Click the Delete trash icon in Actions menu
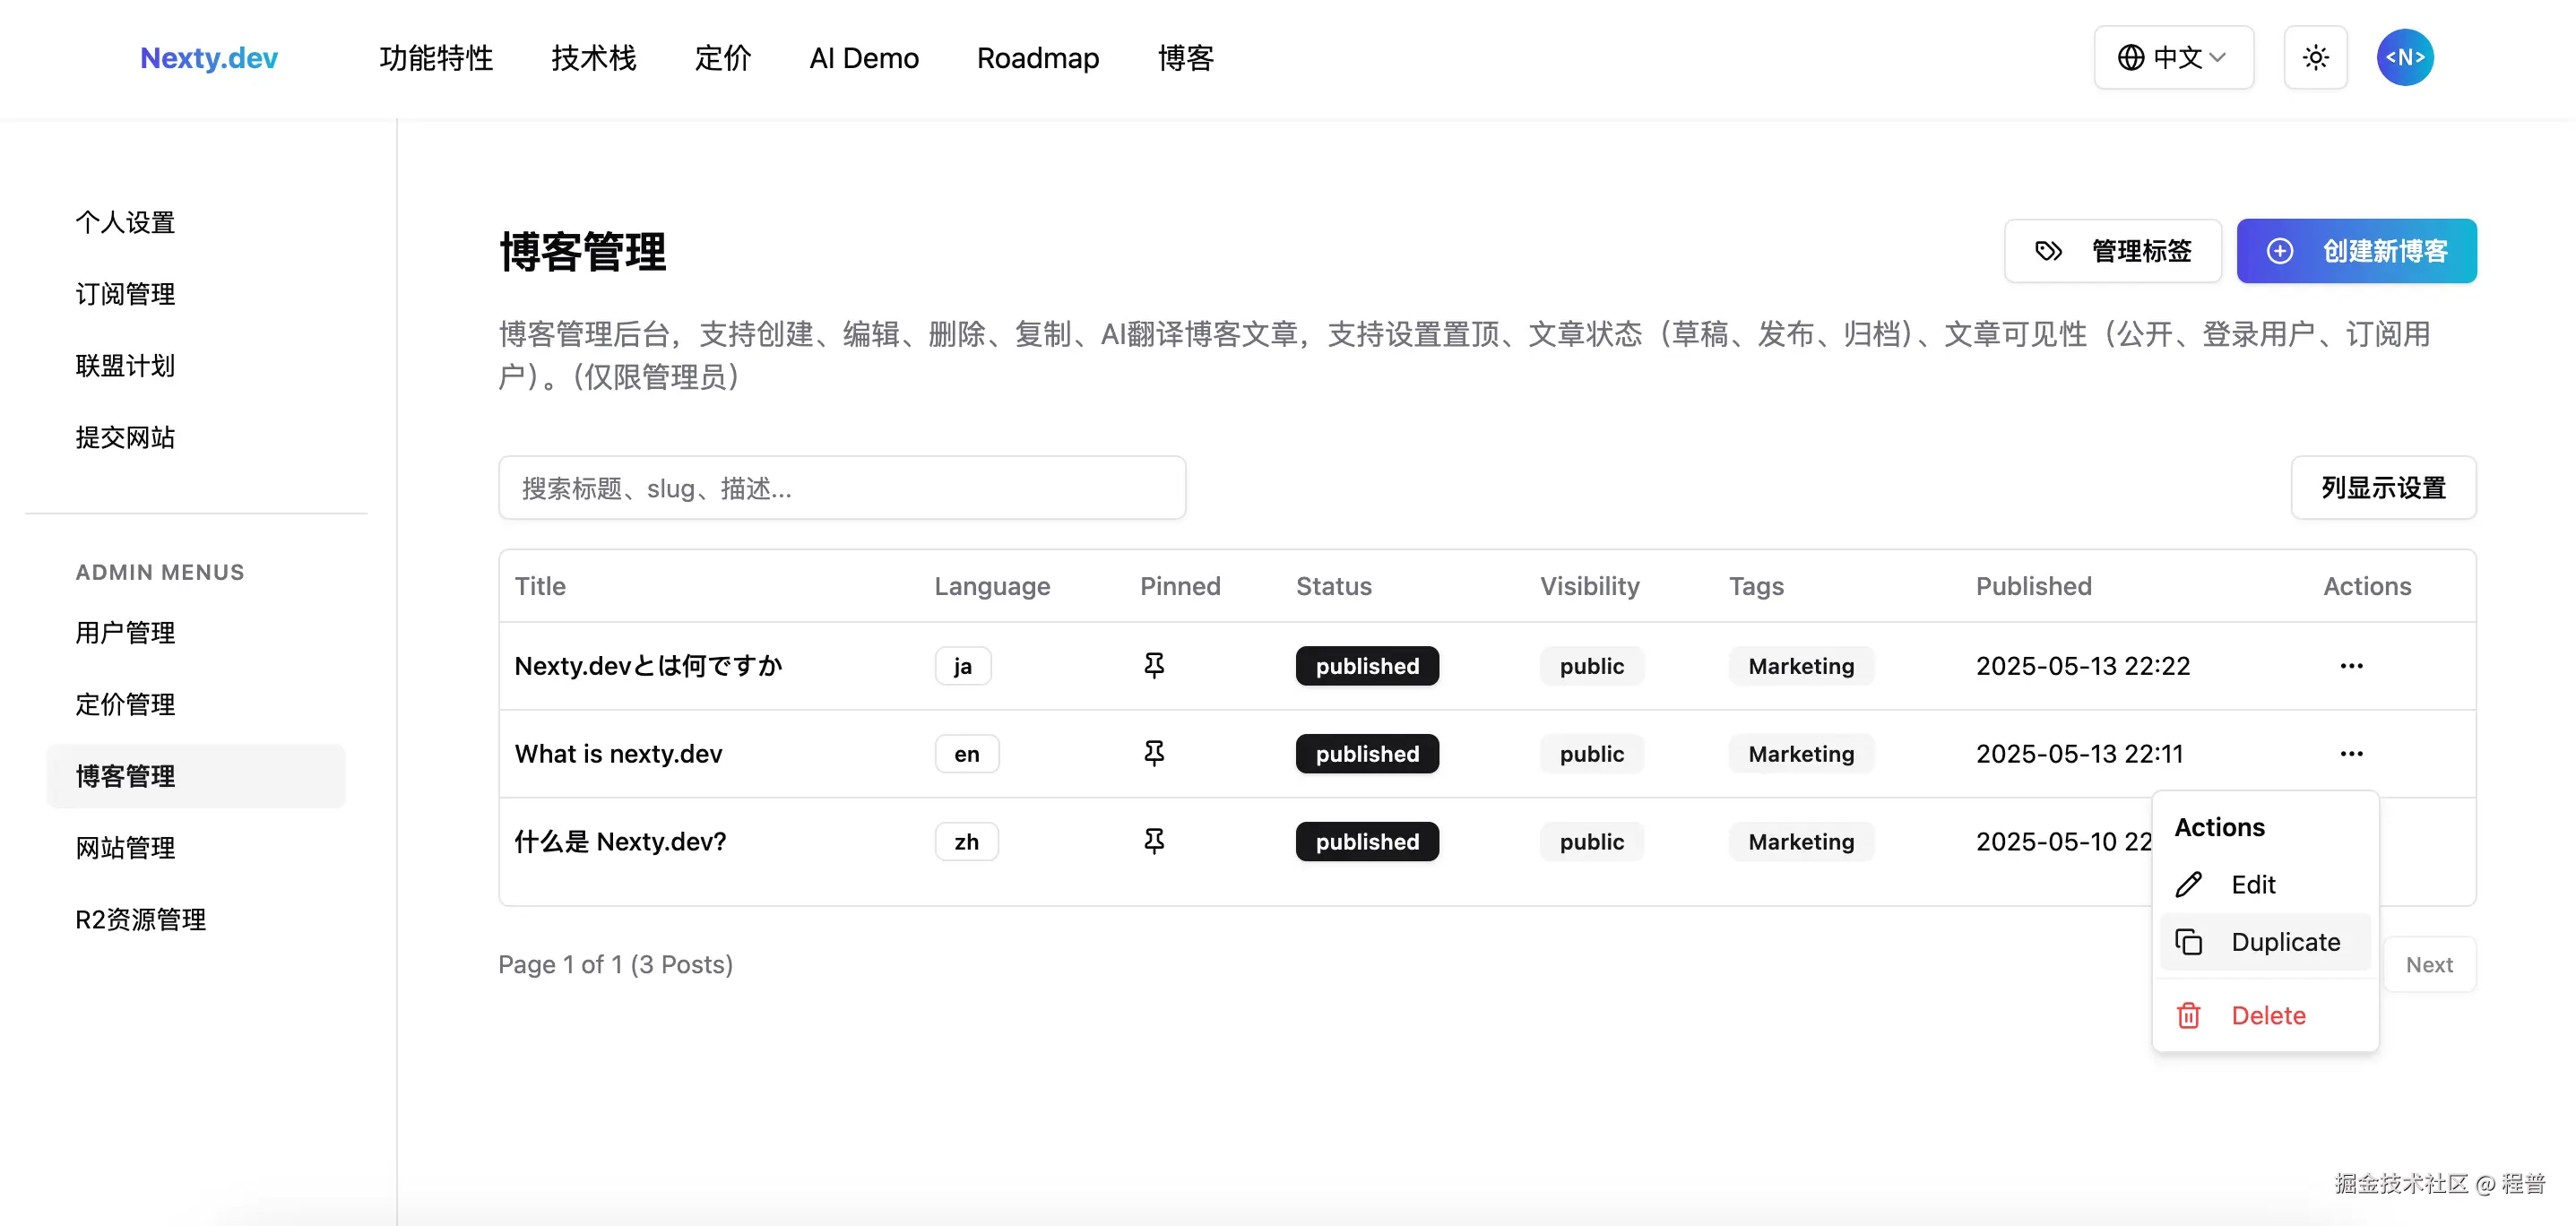 [2191, 1015]
